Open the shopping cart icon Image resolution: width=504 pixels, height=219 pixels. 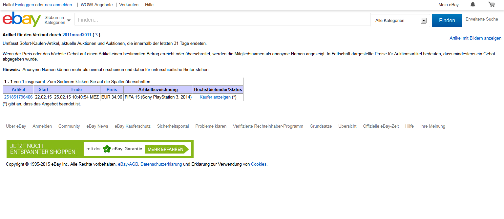coord(491,4)
